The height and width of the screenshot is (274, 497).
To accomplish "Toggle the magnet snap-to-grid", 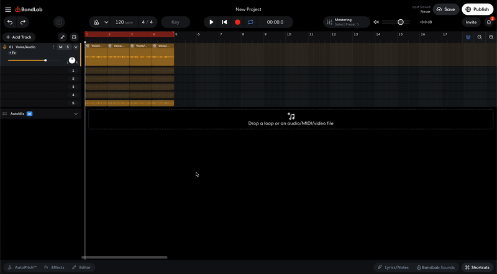I will pos(468,37).
